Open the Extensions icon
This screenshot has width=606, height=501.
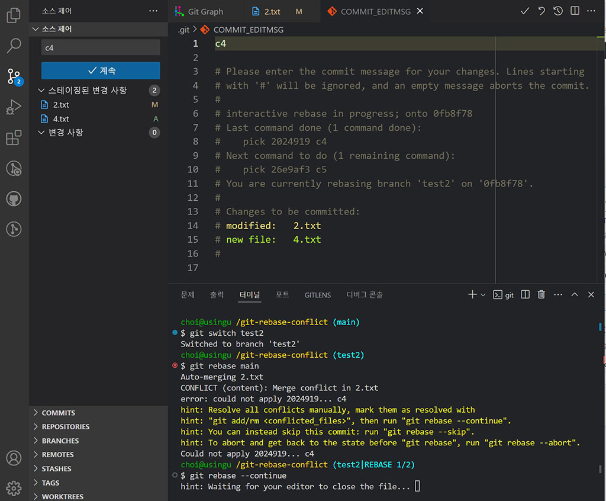(x=14, y=137)
